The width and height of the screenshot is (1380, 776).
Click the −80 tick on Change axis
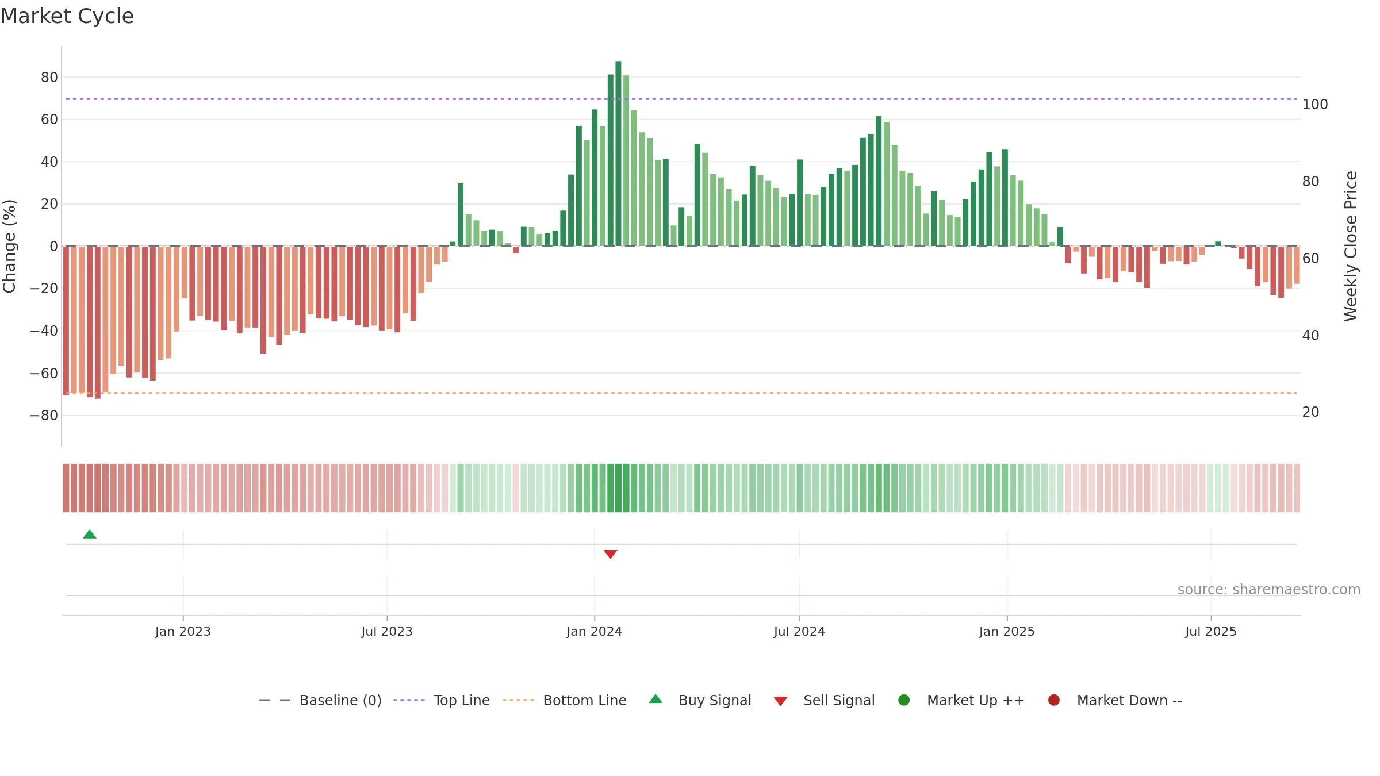click(44, 416)
